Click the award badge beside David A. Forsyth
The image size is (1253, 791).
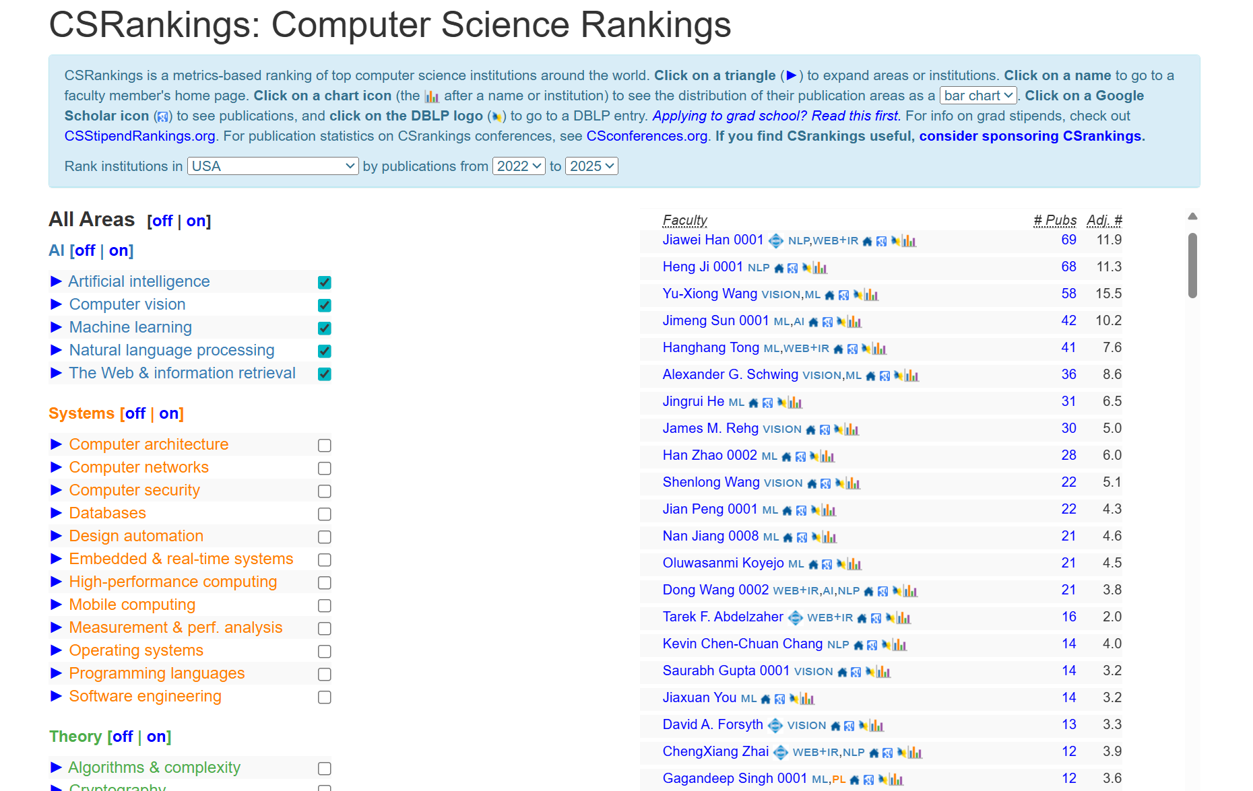(x=775, y=725)
